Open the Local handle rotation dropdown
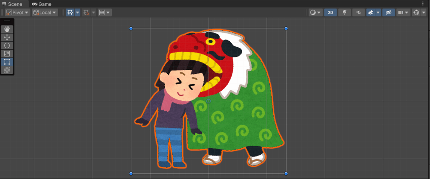This screenshot has width=430, height=179. tap(45, 13)
